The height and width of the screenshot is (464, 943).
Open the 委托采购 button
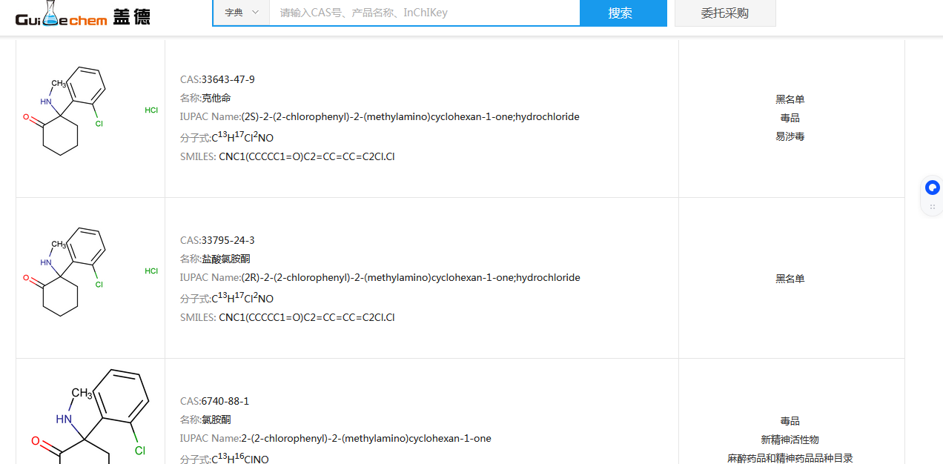[724, 13]
